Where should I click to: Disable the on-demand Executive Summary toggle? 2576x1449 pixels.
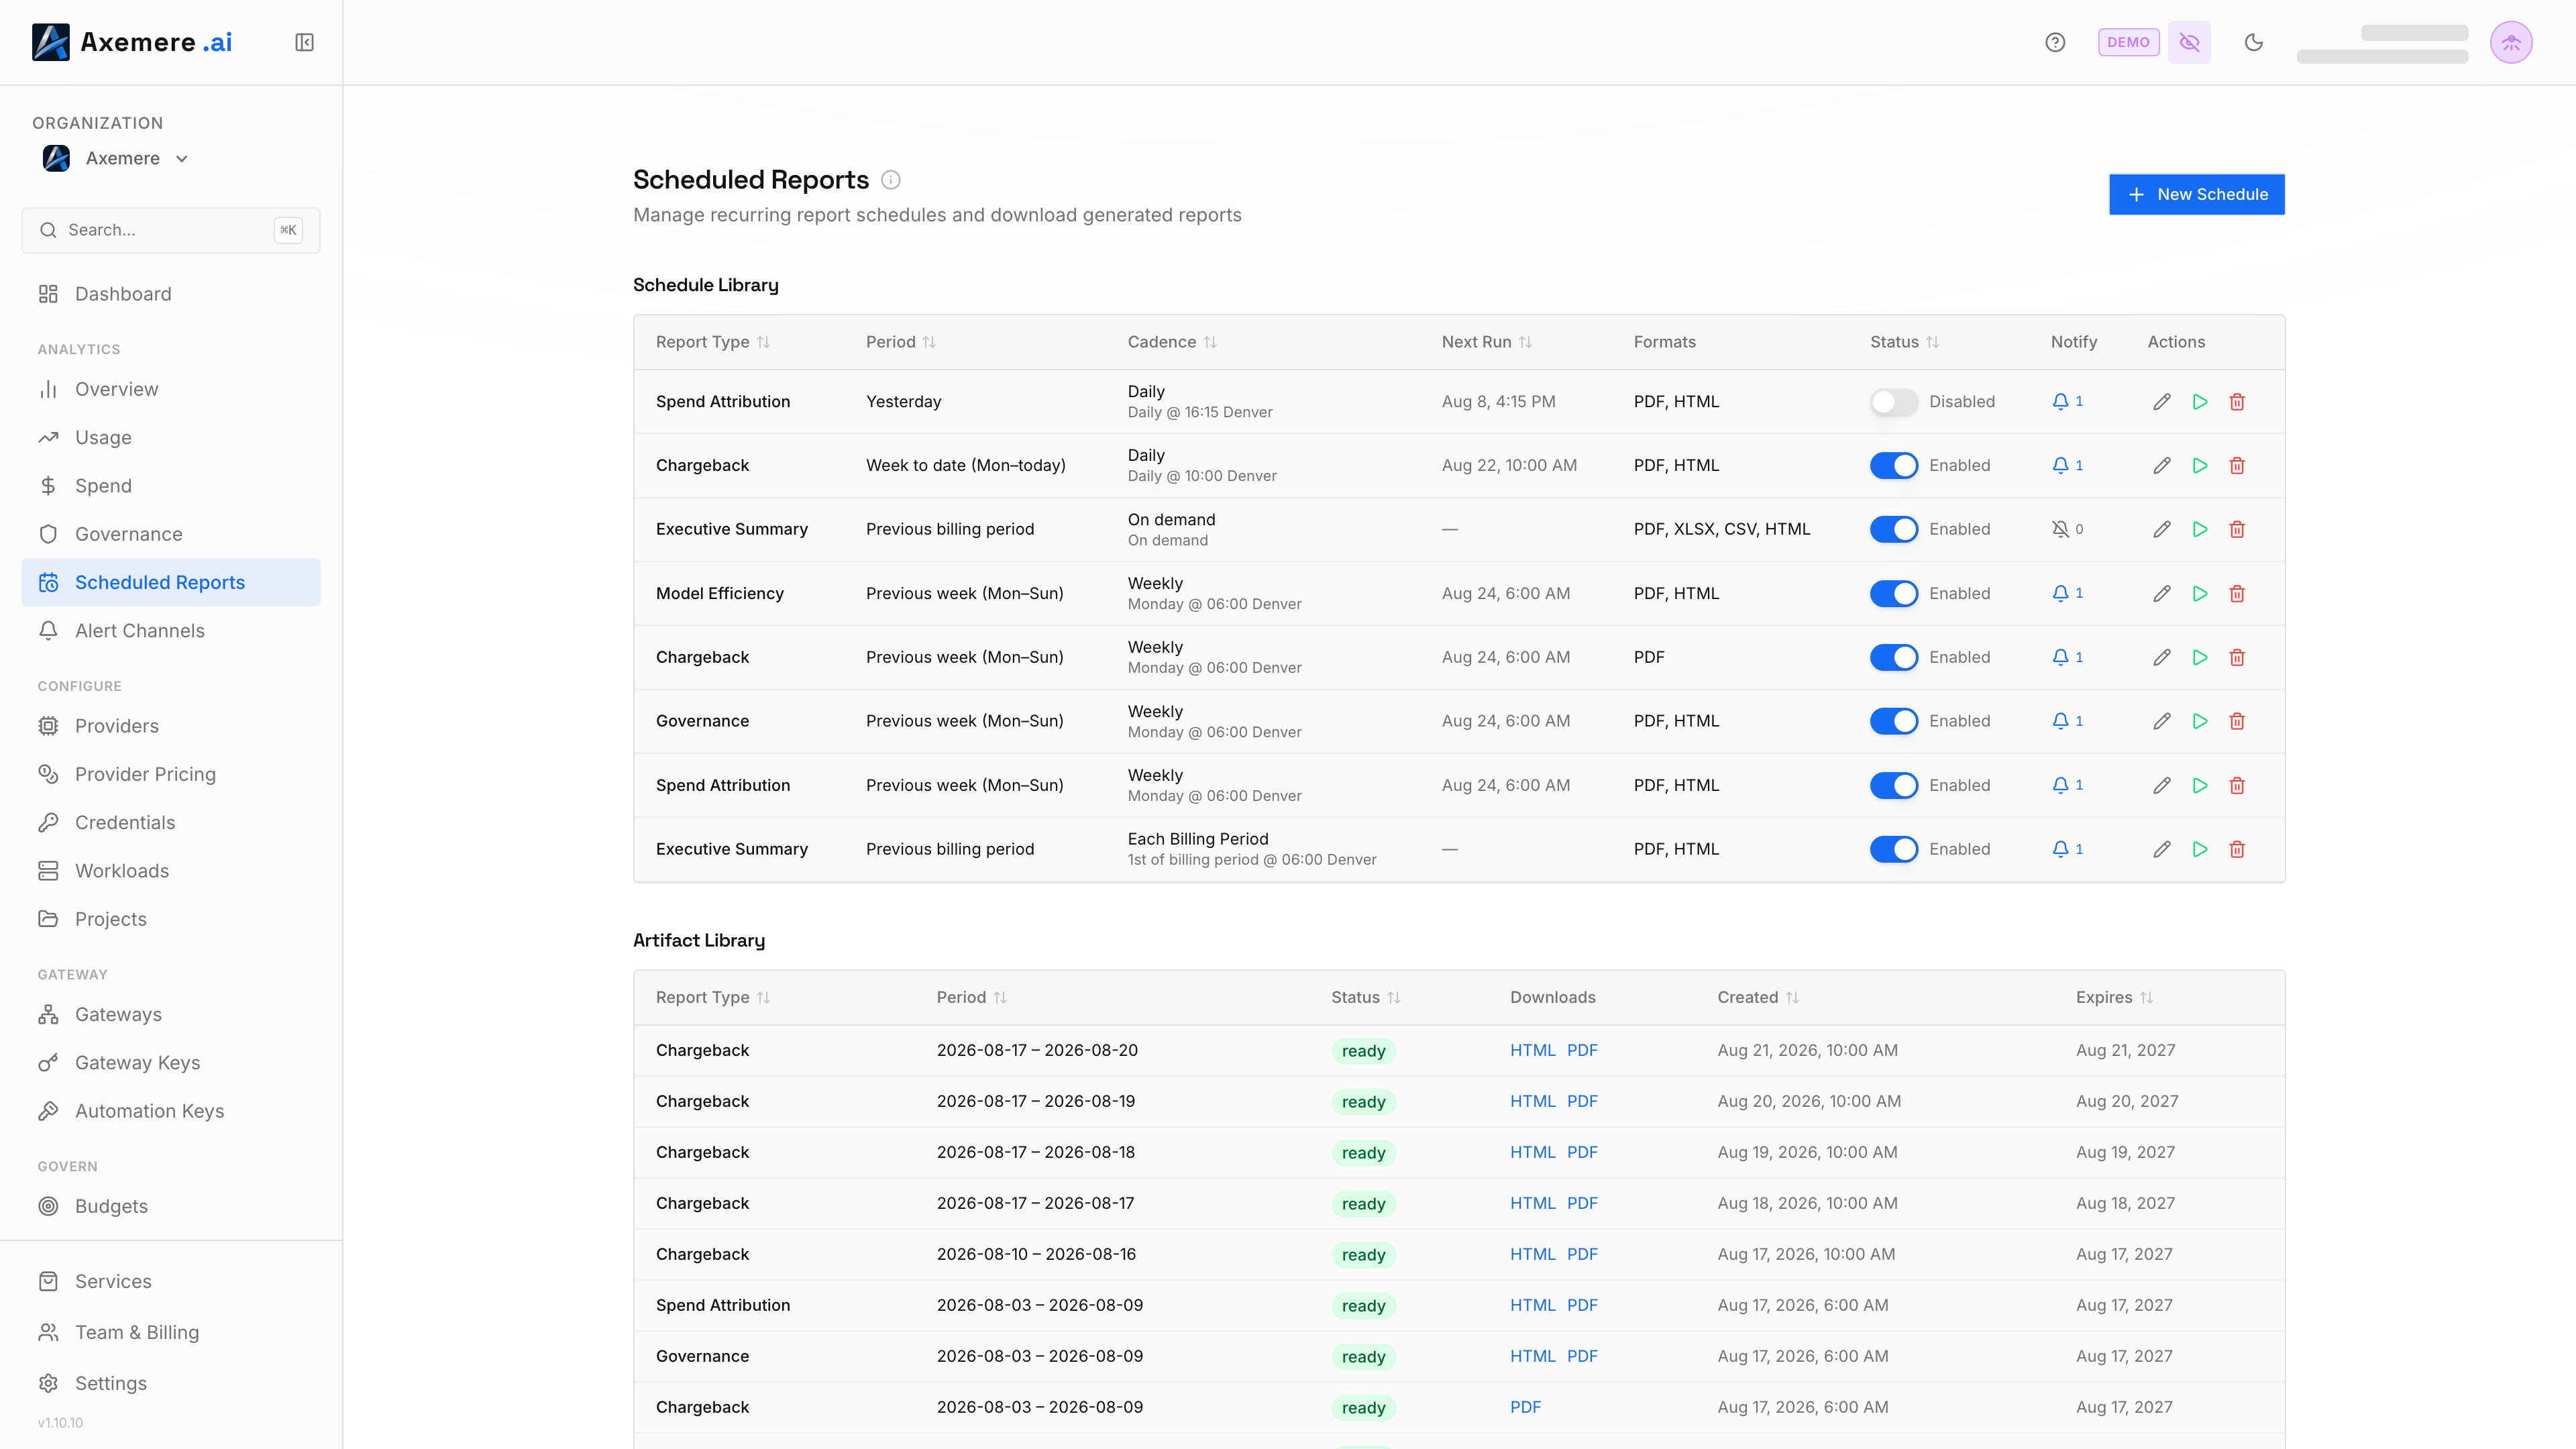[1894, 530]
